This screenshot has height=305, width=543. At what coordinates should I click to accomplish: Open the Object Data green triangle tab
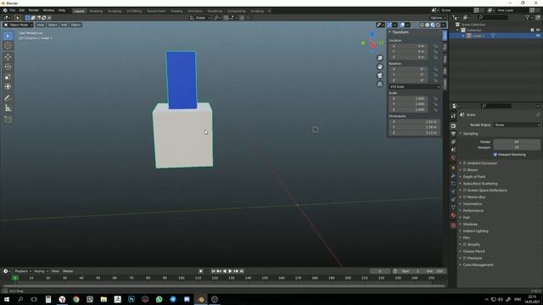pyautogui.click(x=453, y=207)
